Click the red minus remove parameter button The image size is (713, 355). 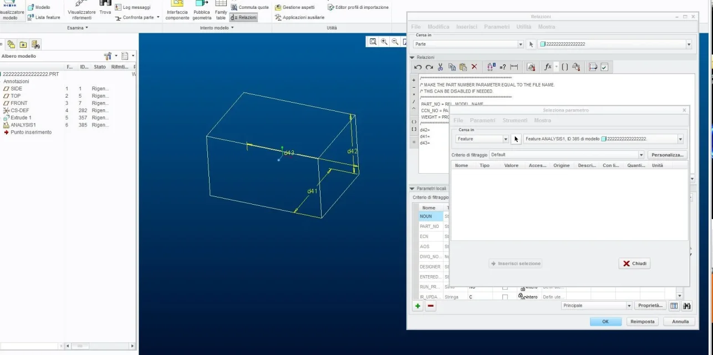[x=431, y=306]
